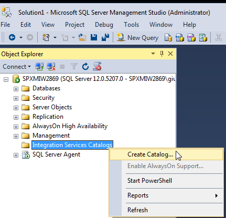Screen dimensions: 226x218
Task: Click the Cut scissors icon
Action: [x=219, y=37]
